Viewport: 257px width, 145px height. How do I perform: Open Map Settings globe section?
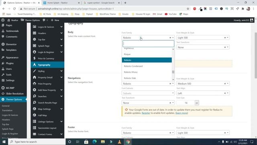(47, 109)
